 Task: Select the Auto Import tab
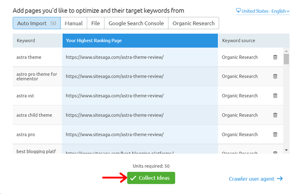point(37,23)
